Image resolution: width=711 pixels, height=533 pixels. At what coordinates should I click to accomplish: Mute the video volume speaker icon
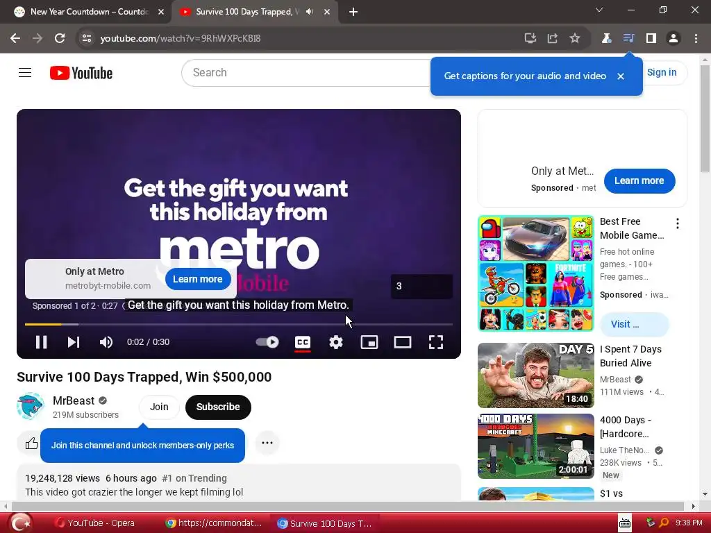(106, 342)
